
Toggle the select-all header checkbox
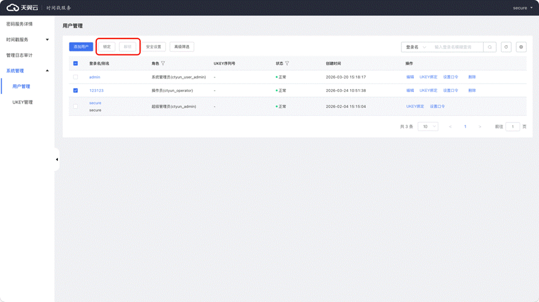[x=76, y=64]
